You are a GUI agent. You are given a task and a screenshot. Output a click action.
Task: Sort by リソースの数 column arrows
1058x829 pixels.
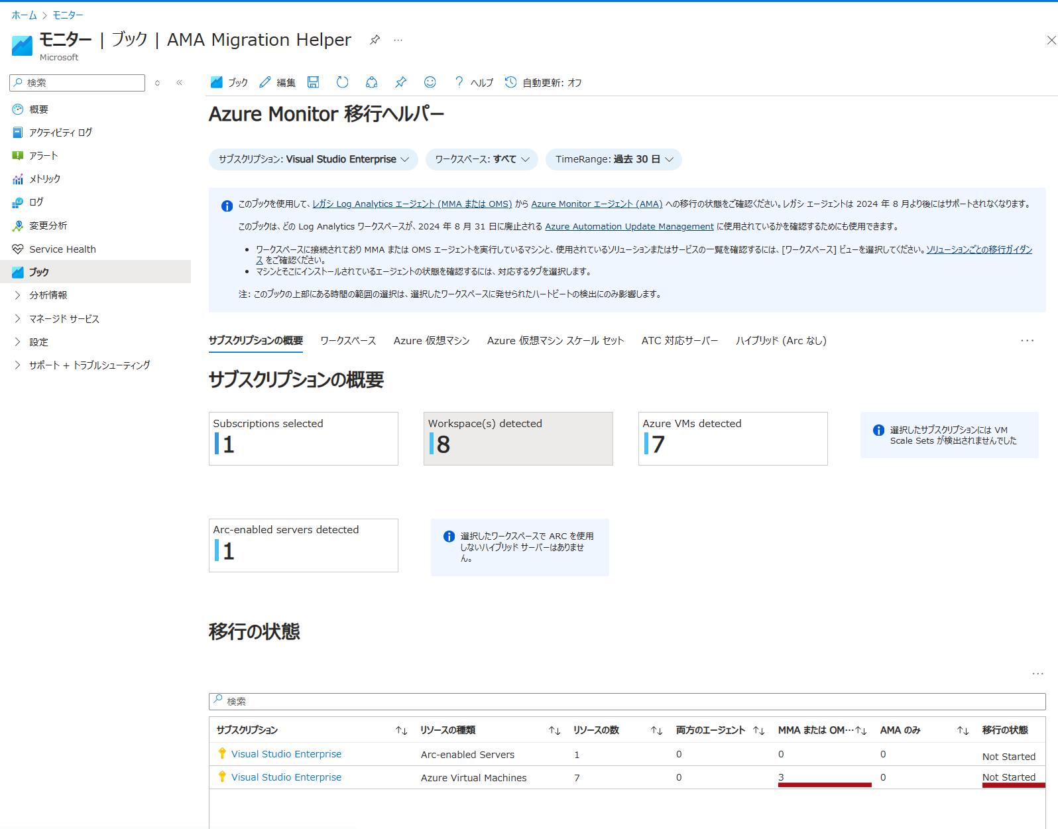(657, 730)
